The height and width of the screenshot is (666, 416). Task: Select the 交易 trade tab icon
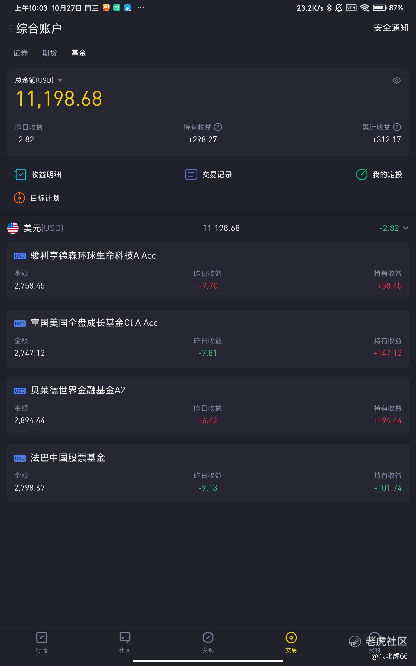(291, 637)
